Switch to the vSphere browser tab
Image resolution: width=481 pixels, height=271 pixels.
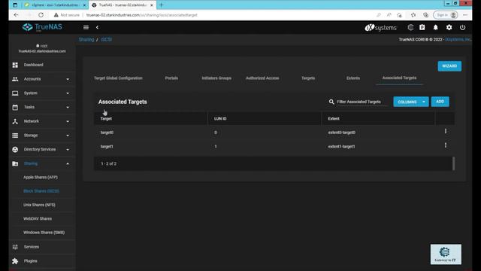click(55, 5)
